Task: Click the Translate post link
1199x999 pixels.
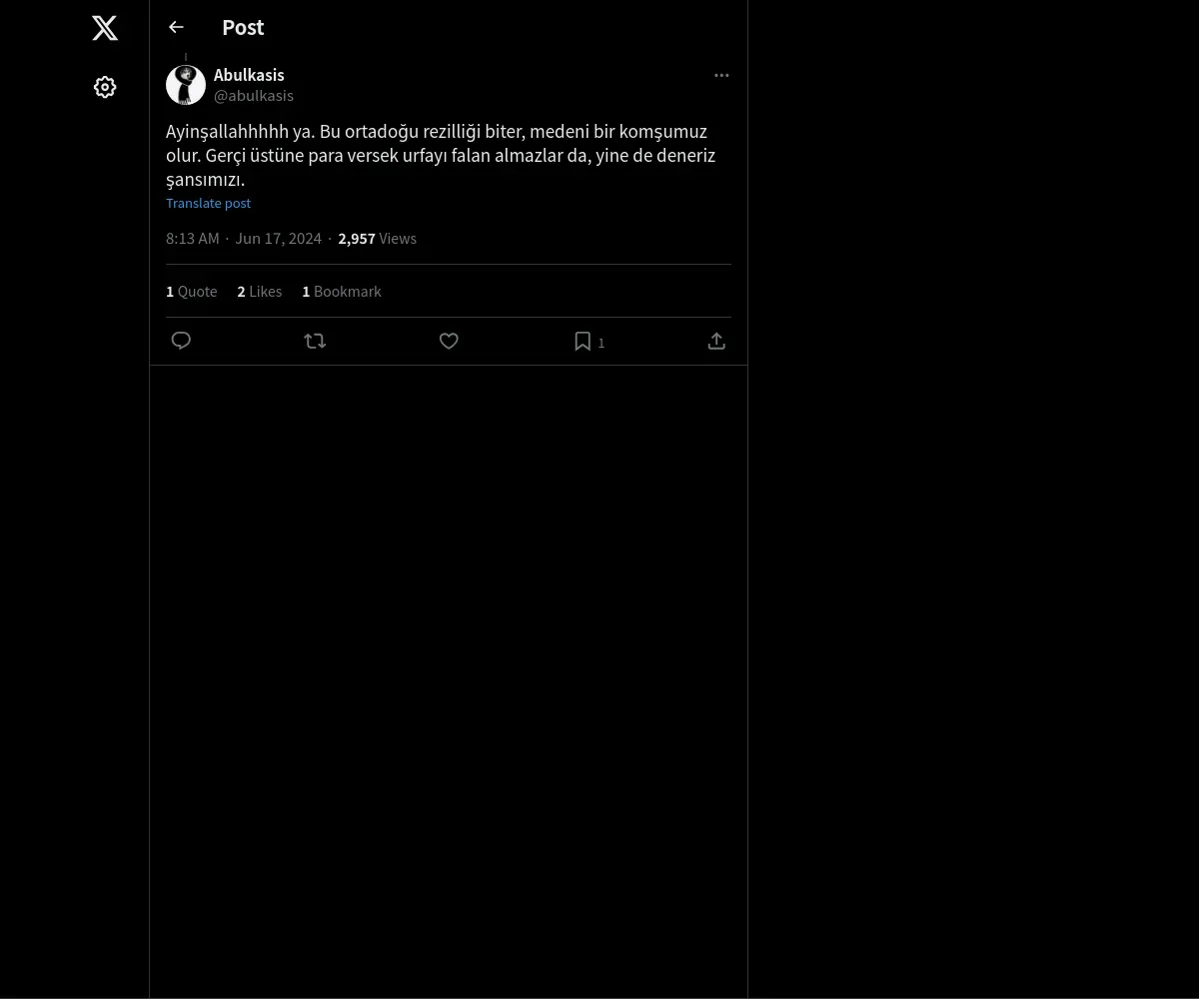Action: coord(208,204)
